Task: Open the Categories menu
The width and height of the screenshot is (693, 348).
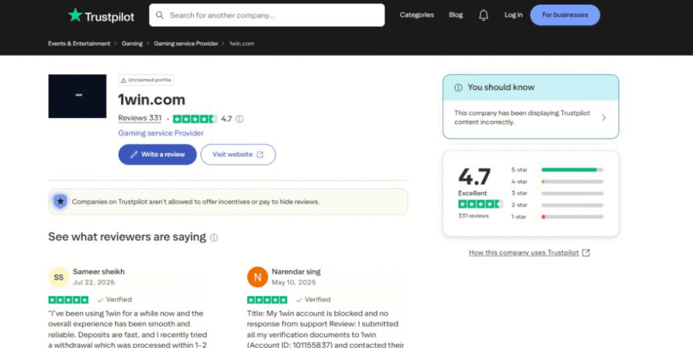Action: click(x=417, y=15)
